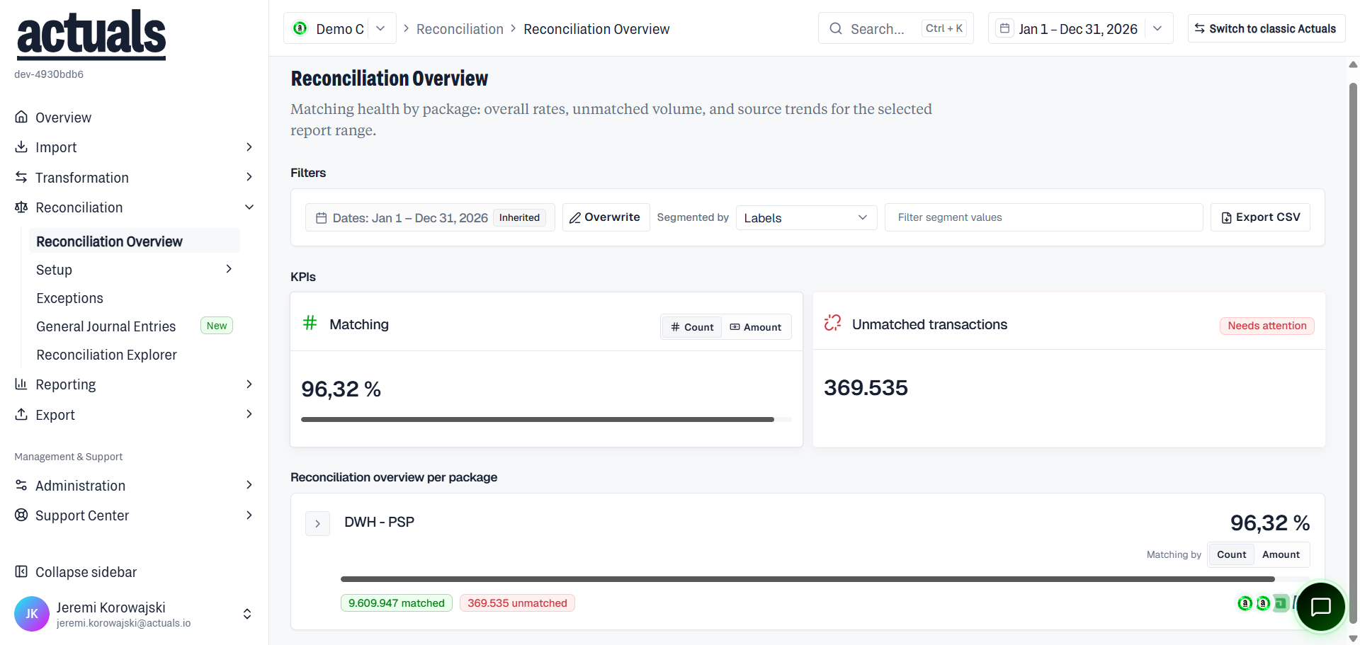The image size is (1360, 645).
Task: Click the calendar icon in date range picker
Action: tap(1004, 28)
